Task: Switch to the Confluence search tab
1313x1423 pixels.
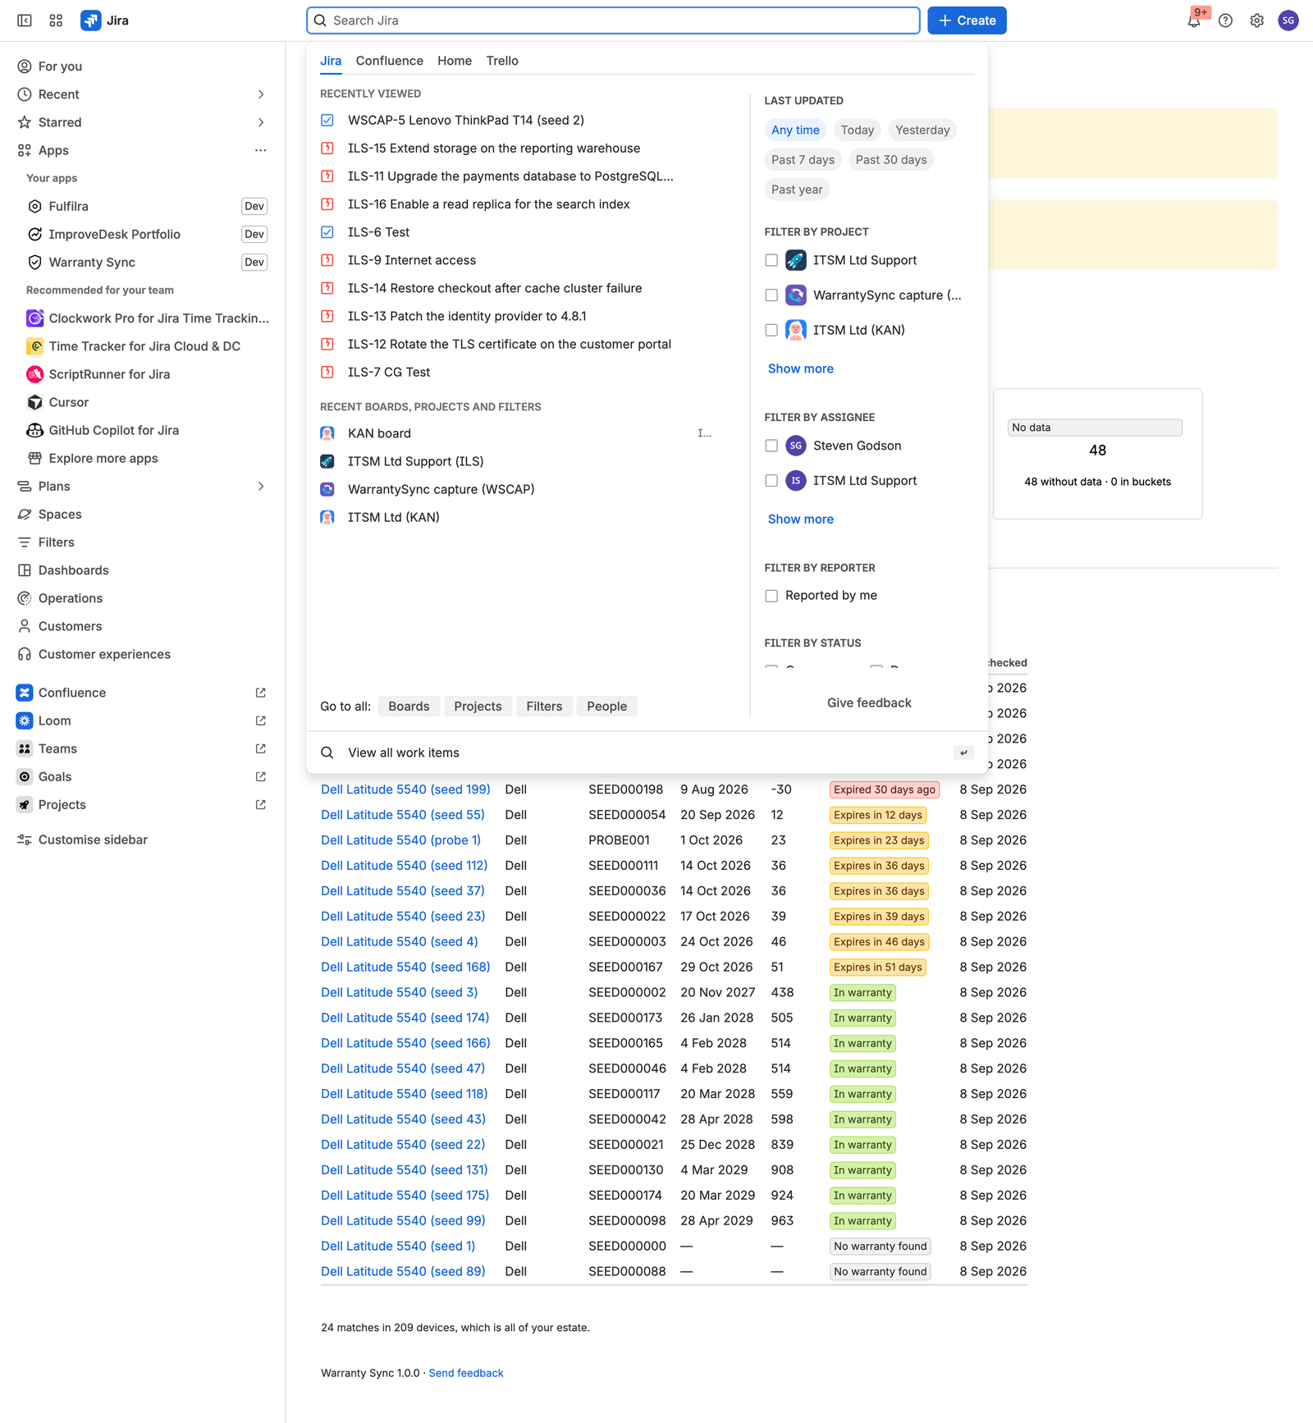Action: 390,61
